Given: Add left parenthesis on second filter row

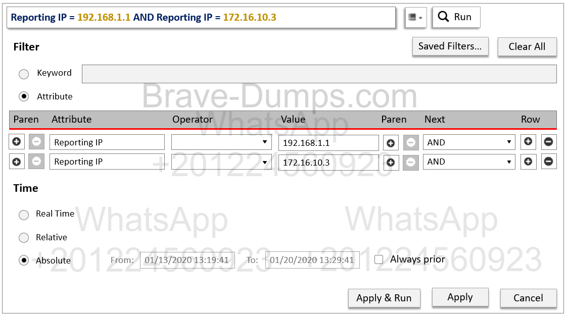Looking at the screenshot, I should 17,162.
